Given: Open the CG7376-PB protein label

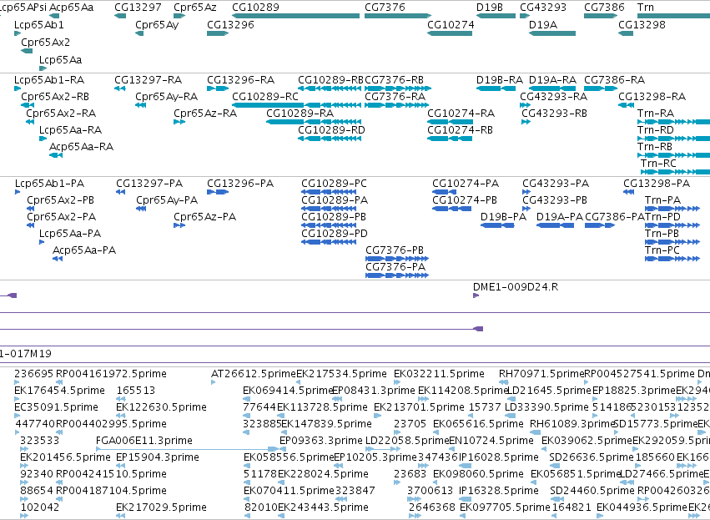Looking at the screenshot, I should (395, 250).
